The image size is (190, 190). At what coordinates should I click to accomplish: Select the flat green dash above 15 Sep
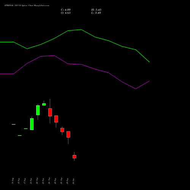(20, 136)
